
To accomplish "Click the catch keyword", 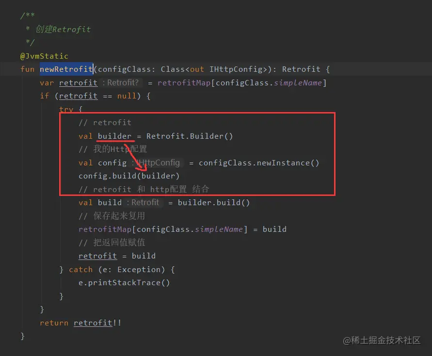I will pos(80,270).
